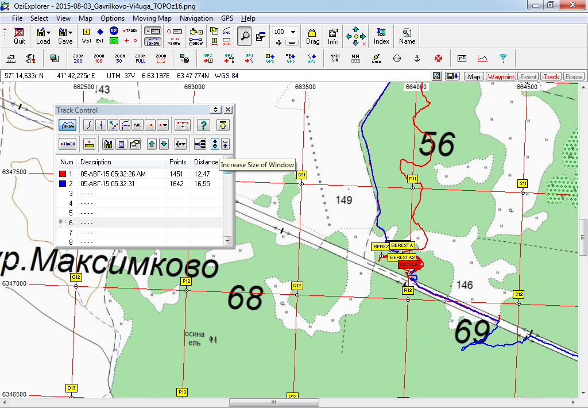Toggle the Drag lock mode

coord(312,36)
